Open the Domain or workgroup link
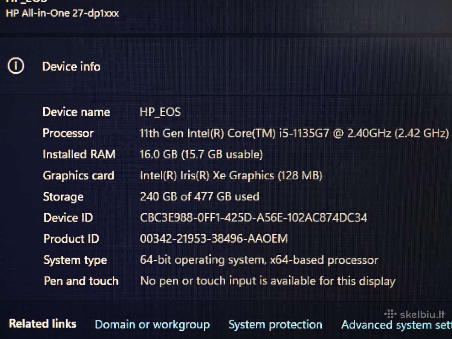The image size is (452, 339). tap(152, 325)
